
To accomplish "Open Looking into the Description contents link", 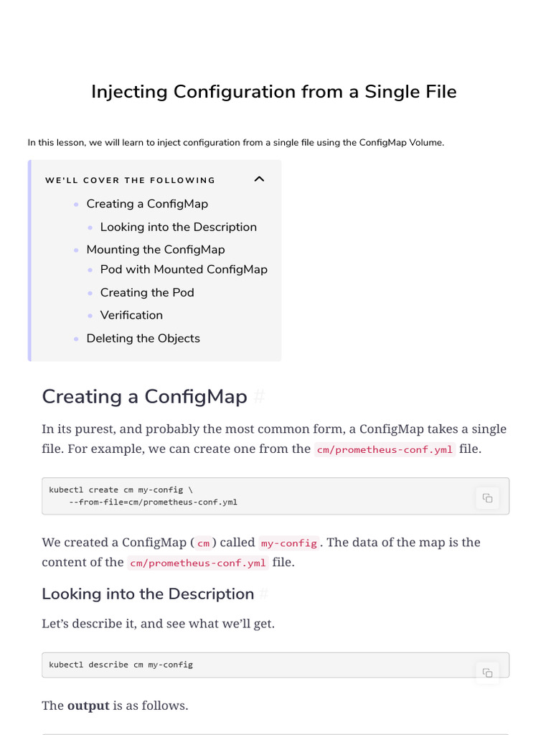I will pyautogui.click(x=178, y=227).
